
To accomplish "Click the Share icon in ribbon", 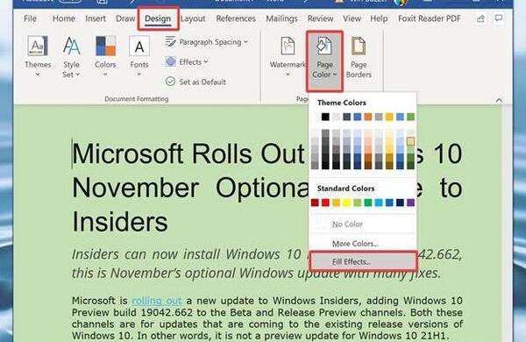I will click(480, 18).
